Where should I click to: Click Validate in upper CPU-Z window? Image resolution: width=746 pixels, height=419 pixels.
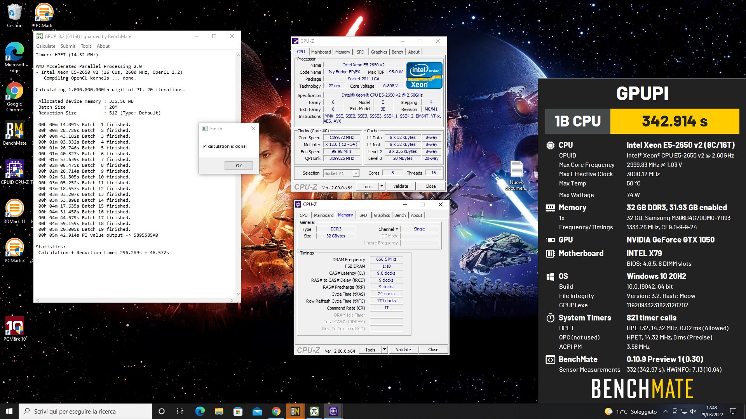401,186
